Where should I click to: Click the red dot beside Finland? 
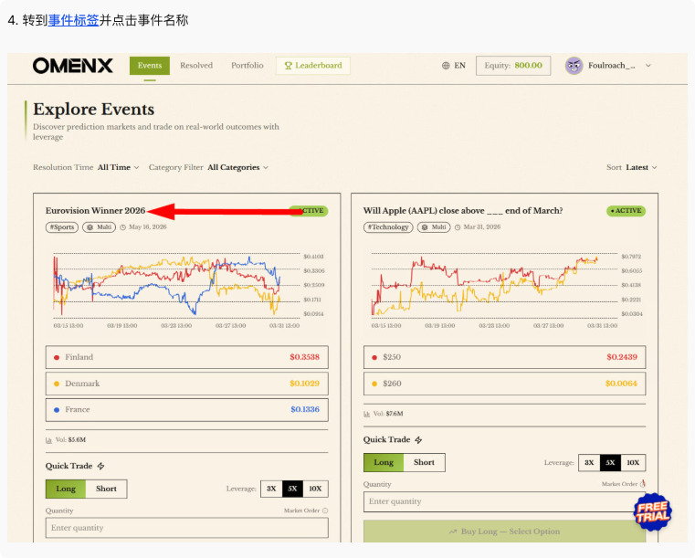tap(57, 358)
